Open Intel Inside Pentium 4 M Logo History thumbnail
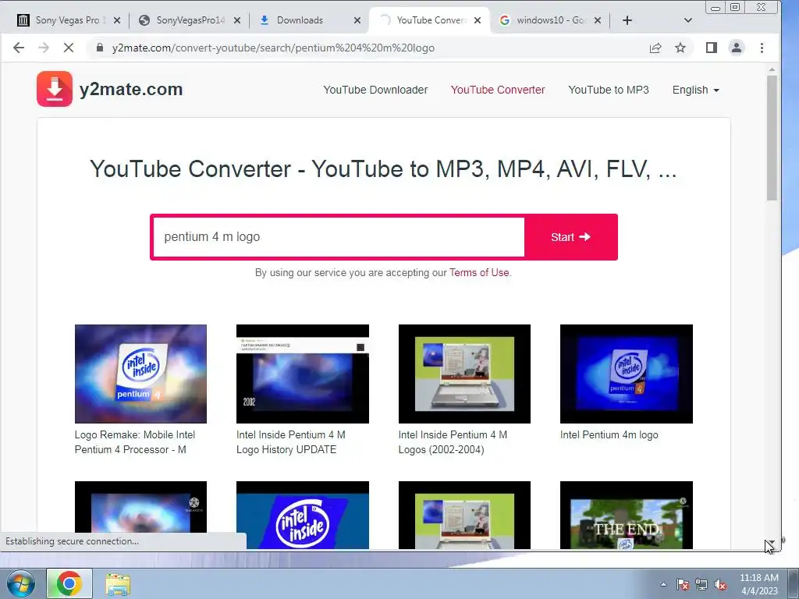 pos(303,374)
